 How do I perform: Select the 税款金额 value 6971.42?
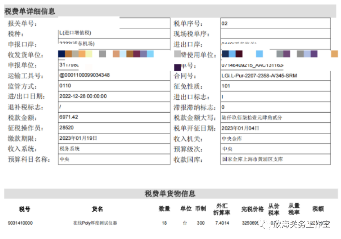tap(114, 117)
